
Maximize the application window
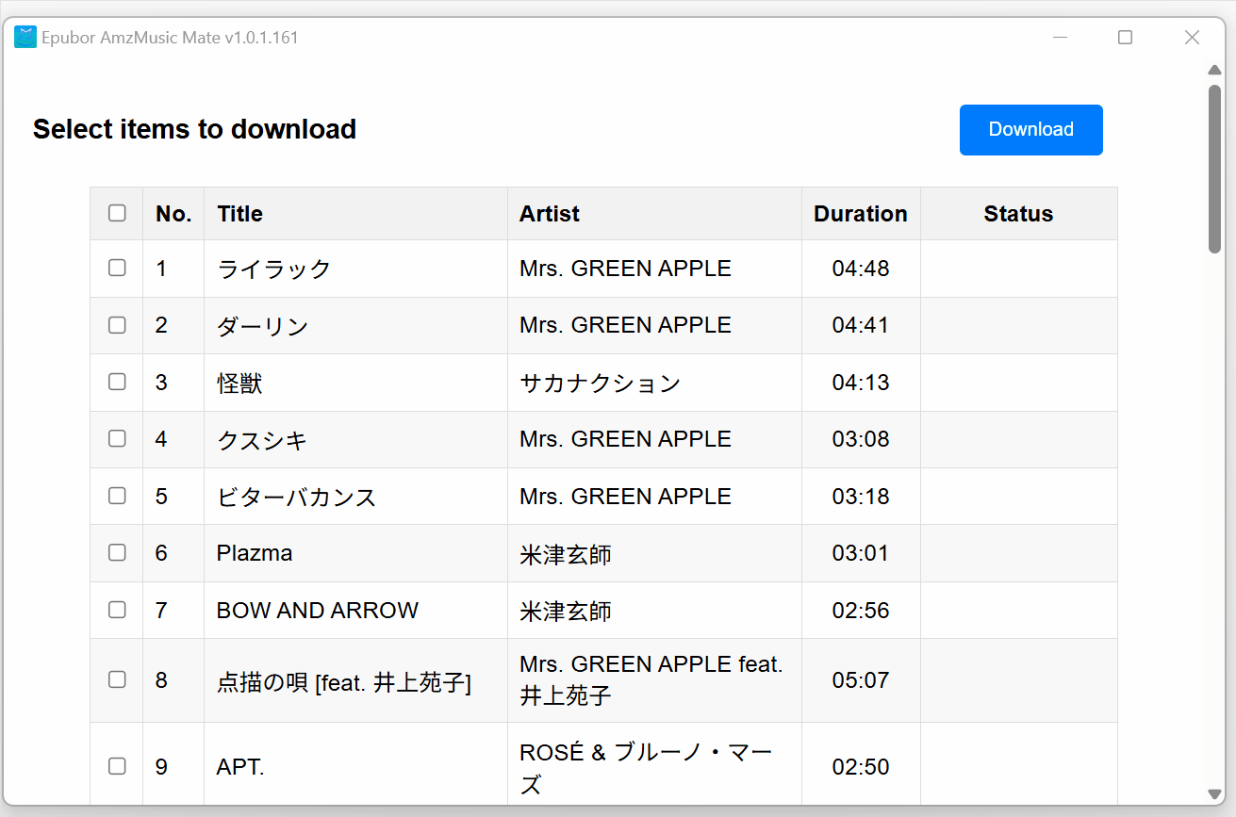coord(1125,38)
